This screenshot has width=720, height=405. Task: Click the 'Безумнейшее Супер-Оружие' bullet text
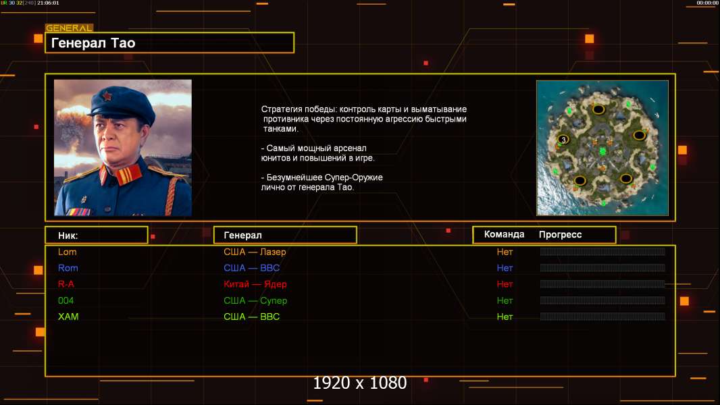point(322,182)
